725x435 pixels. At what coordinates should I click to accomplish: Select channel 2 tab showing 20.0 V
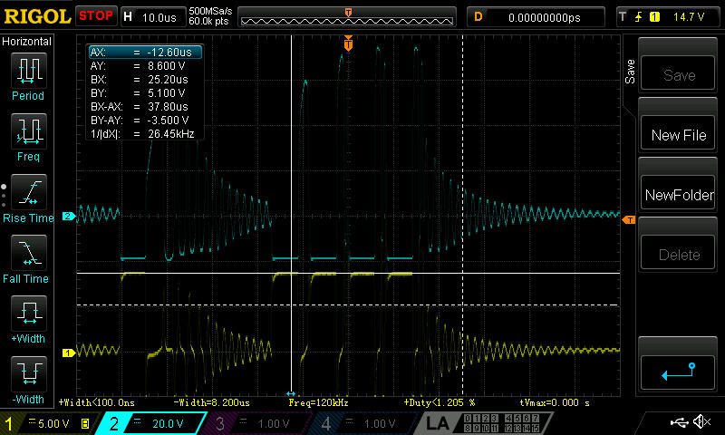point(152,423)
